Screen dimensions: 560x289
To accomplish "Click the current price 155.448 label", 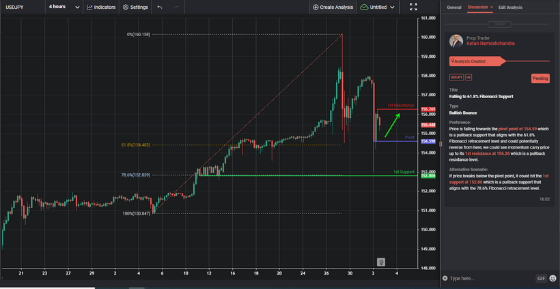I will coord(428,125).
